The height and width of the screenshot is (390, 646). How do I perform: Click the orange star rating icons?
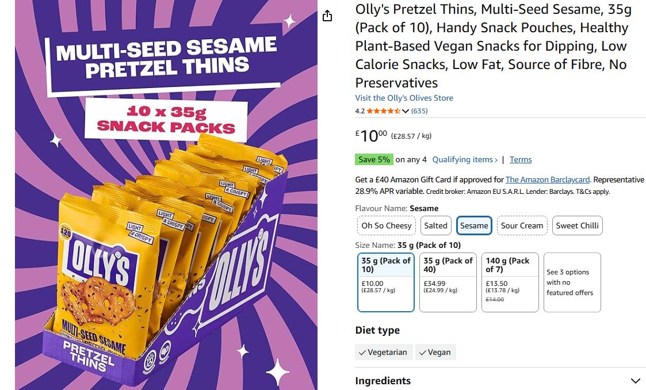(x=383, y=111)
